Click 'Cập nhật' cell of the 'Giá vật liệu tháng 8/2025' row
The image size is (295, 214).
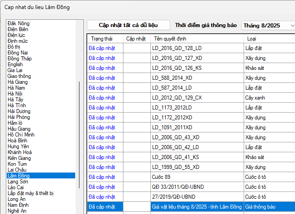(136, 207)
